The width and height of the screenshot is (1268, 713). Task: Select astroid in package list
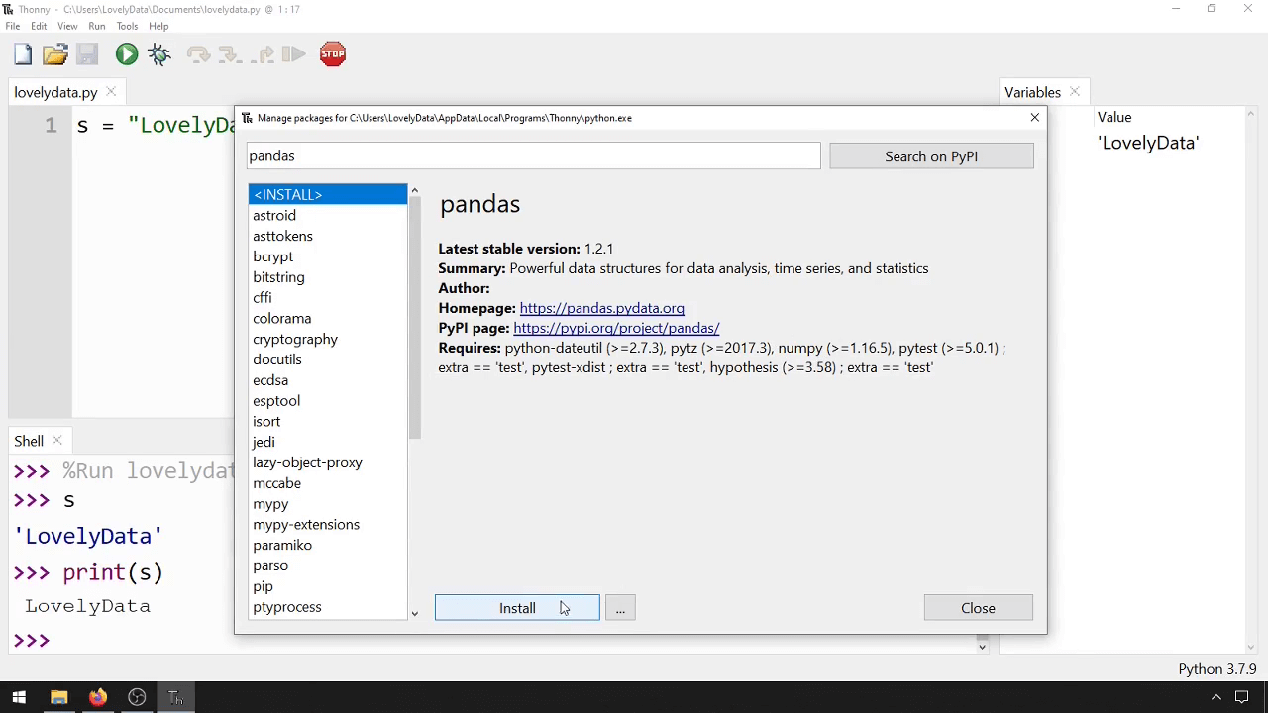coord(327,215)
